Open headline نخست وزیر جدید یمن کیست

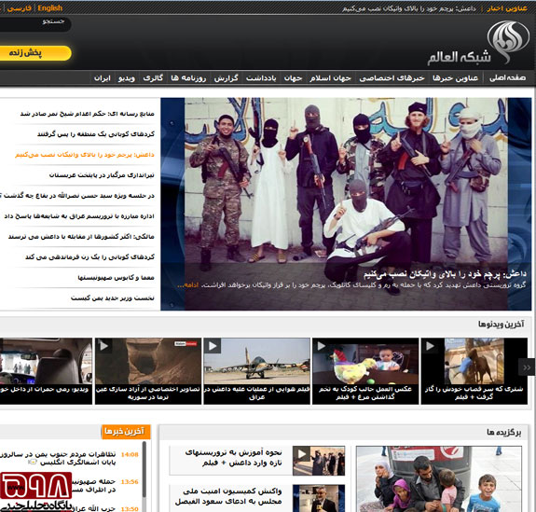pyautogui.click(x=113, y=298)
